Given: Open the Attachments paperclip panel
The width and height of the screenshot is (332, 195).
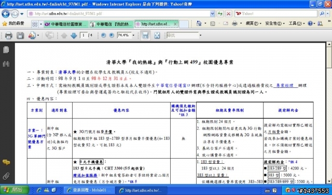Looking at the screenshot, I should [x=6, y=176].
